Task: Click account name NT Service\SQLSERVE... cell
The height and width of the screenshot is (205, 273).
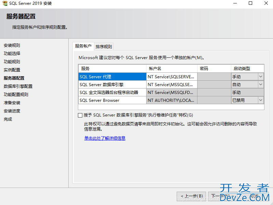Action: click(x=172, y=77)
